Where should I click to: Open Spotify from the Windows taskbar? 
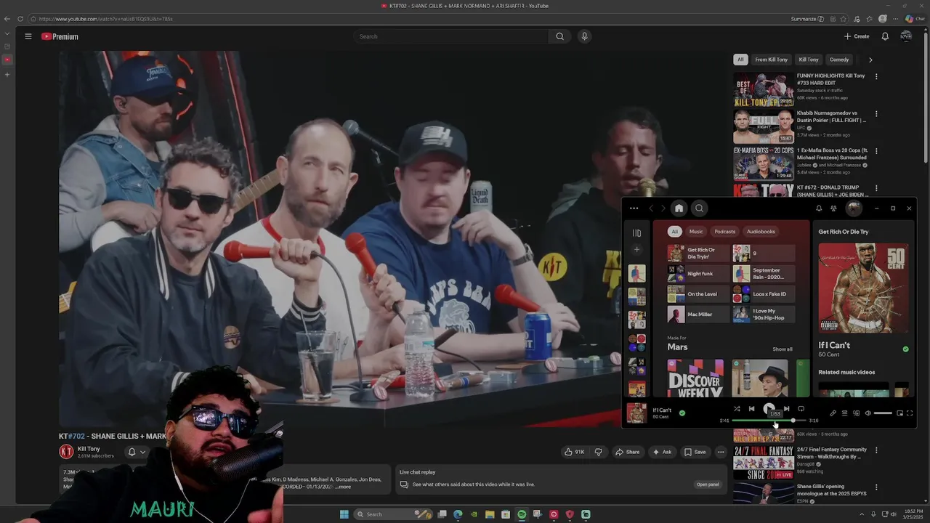tap(522, 514)
